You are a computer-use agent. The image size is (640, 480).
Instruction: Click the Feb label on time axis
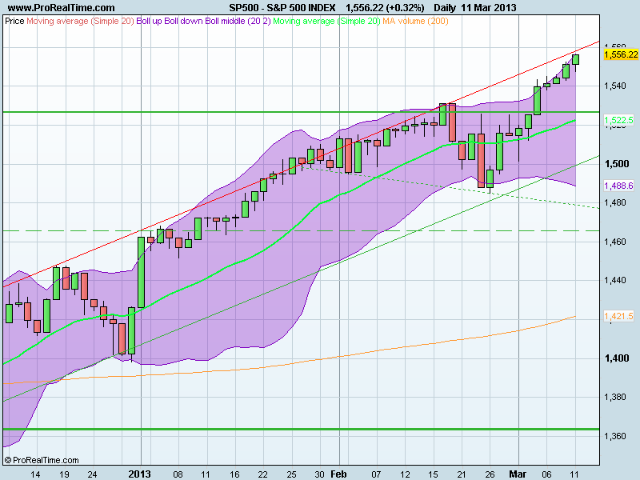(338, 474)
